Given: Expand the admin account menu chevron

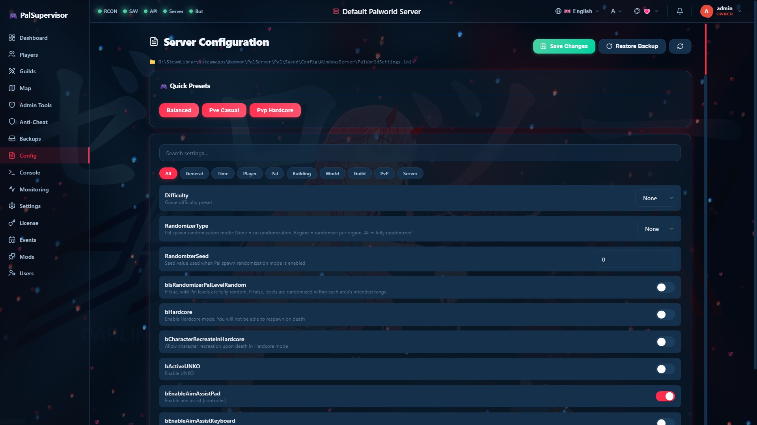Looking at the screenshot, I should 740,11.
